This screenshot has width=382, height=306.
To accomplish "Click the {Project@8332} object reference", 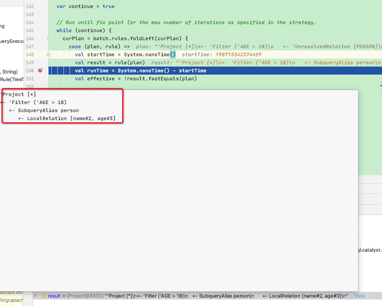I will pyautogui.click(x=85, y=296).
